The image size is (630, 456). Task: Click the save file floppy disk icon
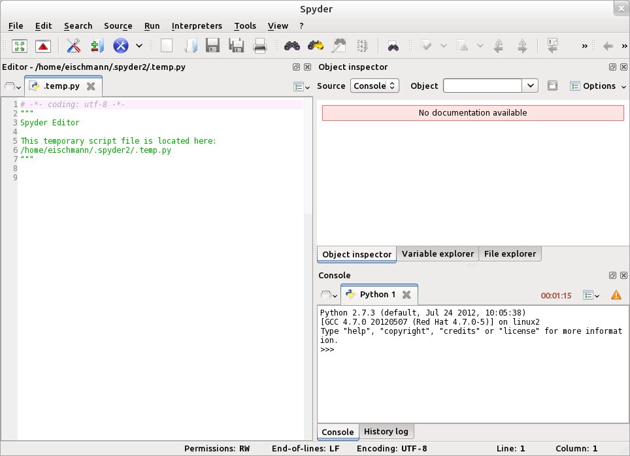[x=212, y=46]
